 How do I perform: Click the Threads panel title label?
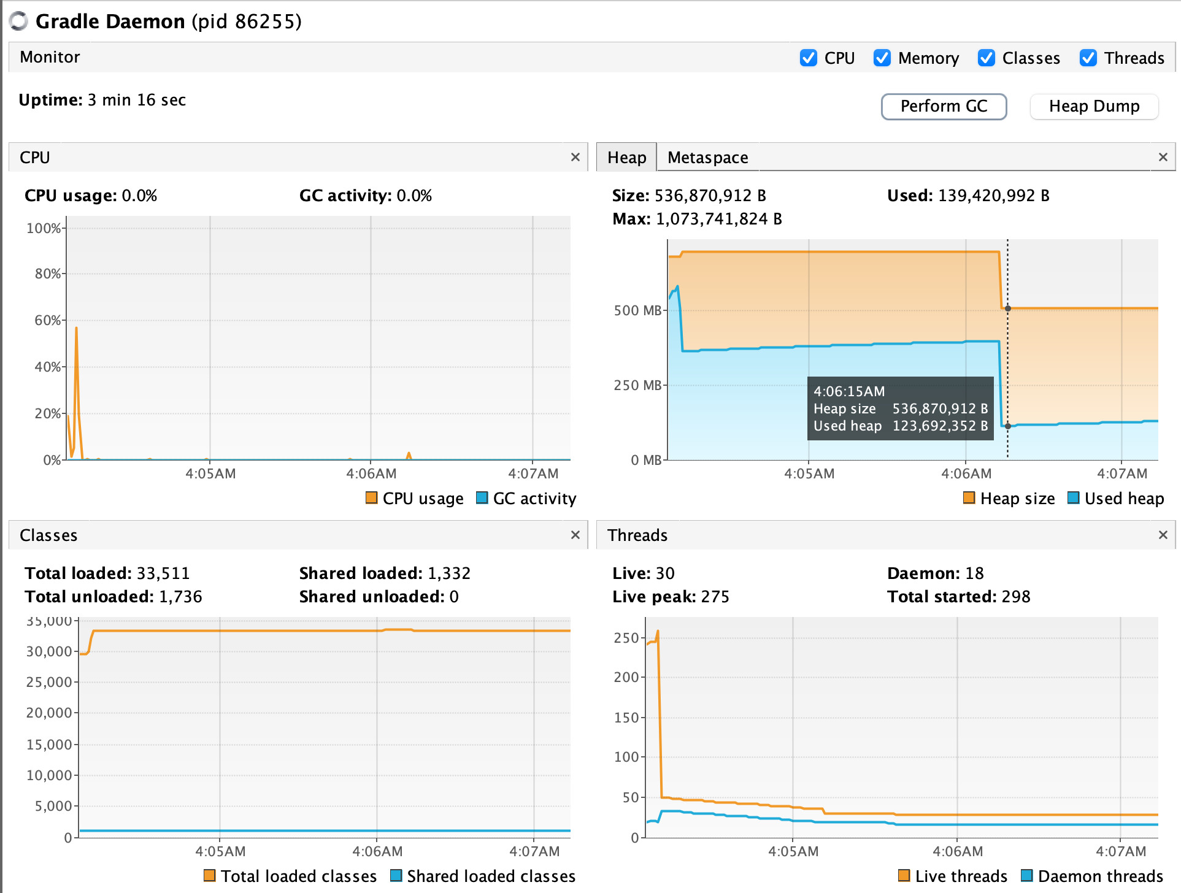click(637, 535)
